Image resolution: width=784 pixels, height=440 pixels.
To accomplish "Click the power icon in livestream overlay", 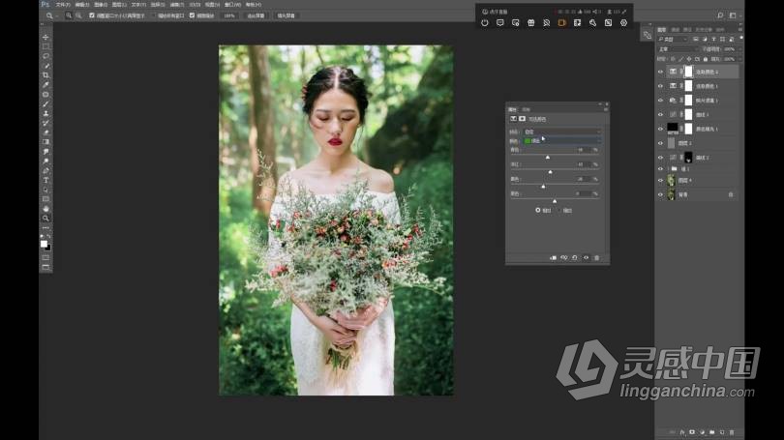I will click(485, 23).
